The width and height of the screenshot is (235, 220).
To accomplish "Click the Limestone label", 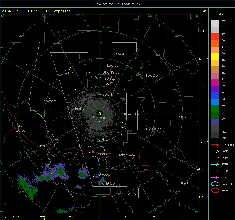I will click(49, 101).
